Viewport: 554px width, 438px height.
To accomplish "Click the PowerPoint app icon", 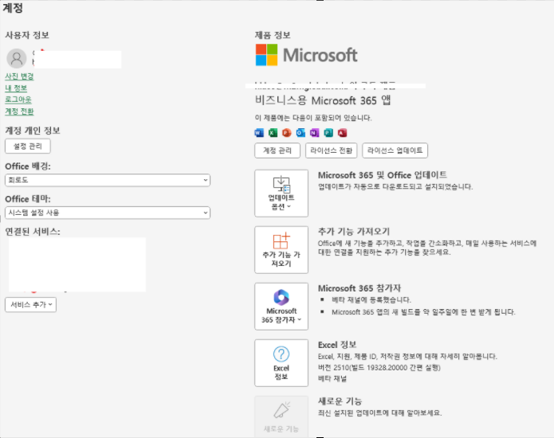I will pos(286,133).
